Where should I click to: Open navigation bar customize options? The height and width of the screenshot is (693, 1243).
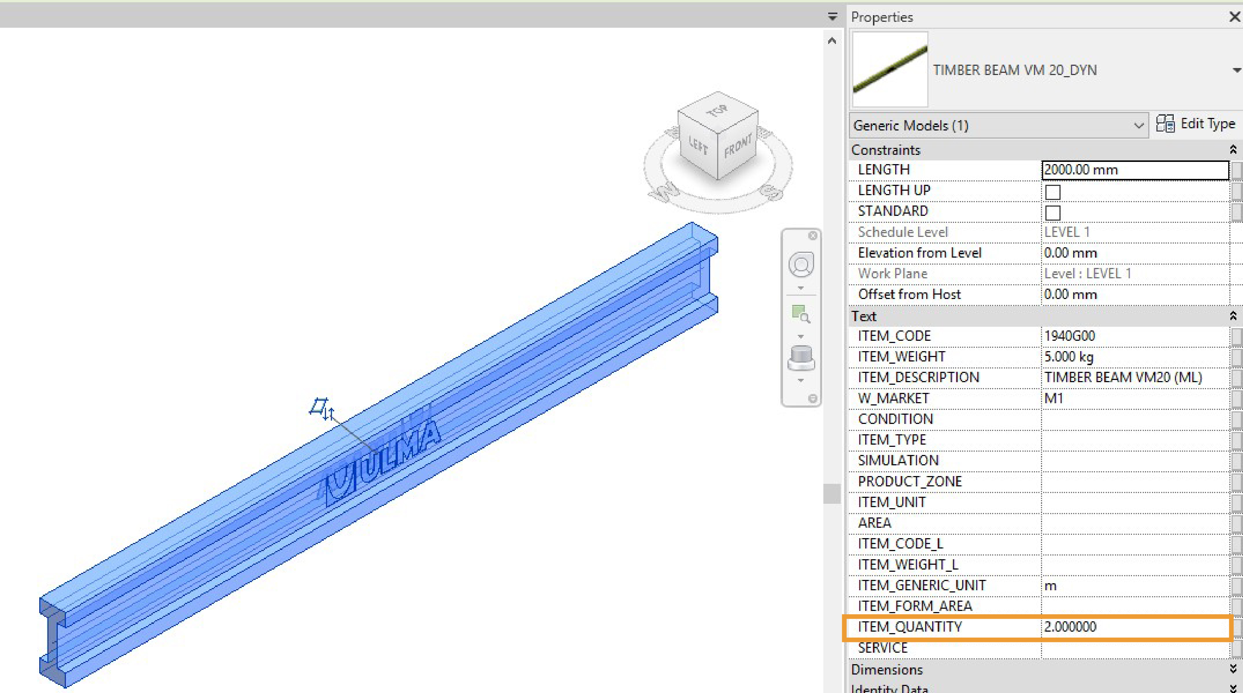[x=813, y=398]
